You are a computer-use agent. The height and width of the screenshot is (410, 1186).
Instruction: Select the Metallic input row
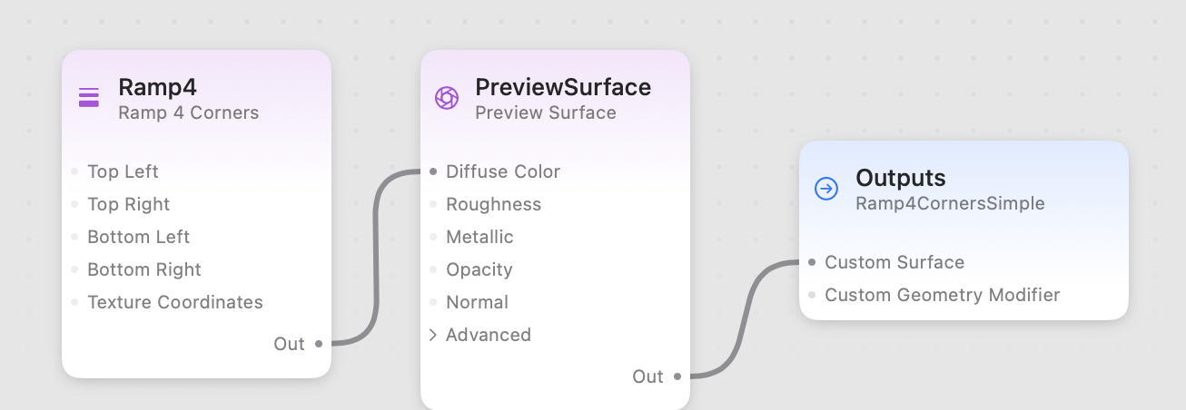[x=479, y=237]
